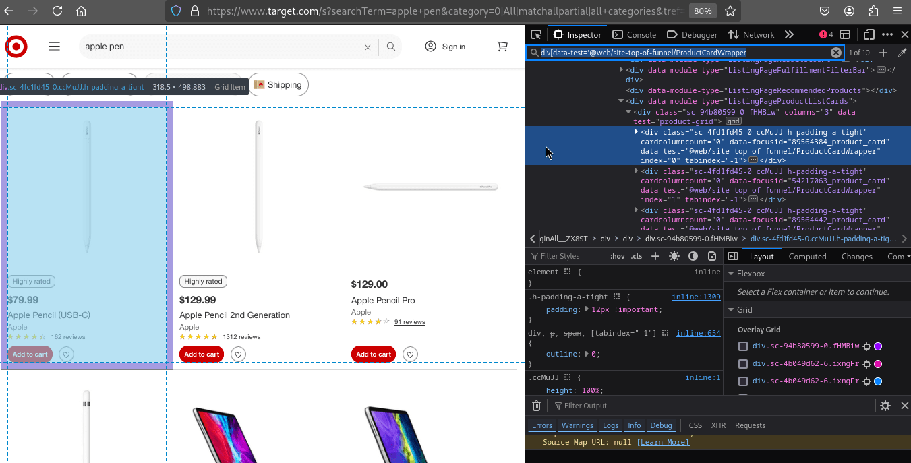911x463 pixels.
Task: Open Target's main navigation hamburger menu
Action: (55, 47)
